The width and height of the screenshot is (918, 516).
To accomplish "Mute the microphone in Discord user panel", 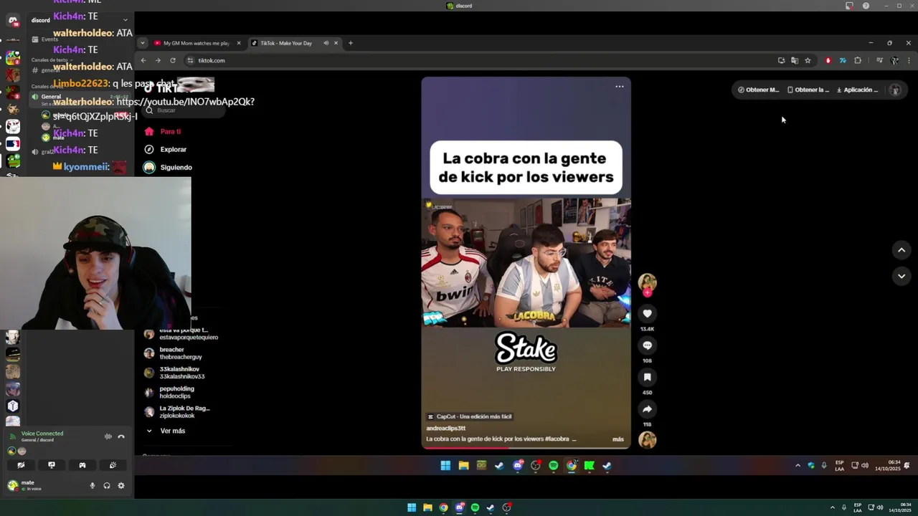I will [92, 485].
